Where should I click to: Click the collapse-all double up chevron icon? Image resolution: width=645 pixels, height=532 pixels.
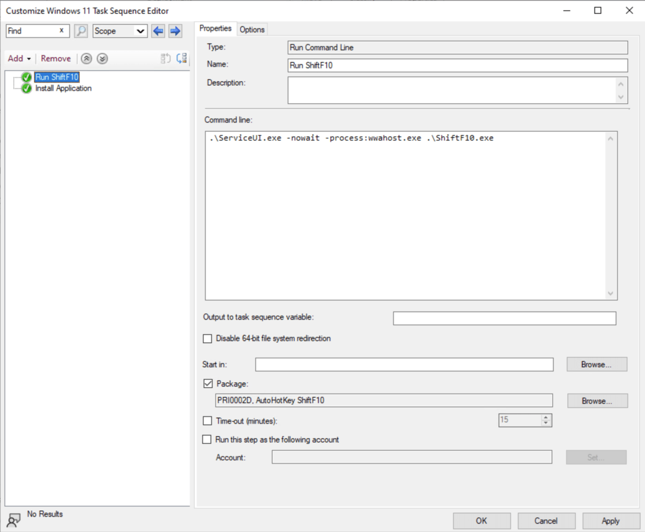[x=86, y=59]
